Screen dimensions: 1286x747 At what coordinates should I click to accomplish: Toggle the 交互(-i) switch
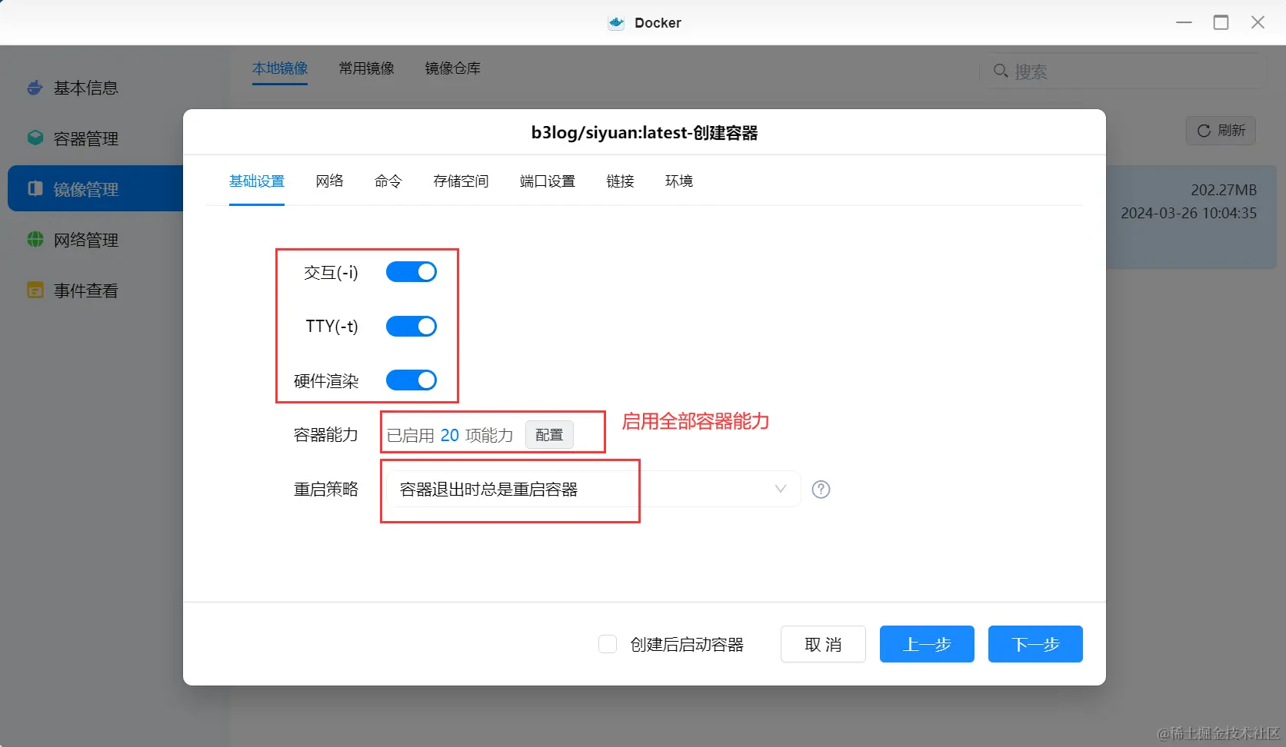pyautogui.click(x=411, y=272)
